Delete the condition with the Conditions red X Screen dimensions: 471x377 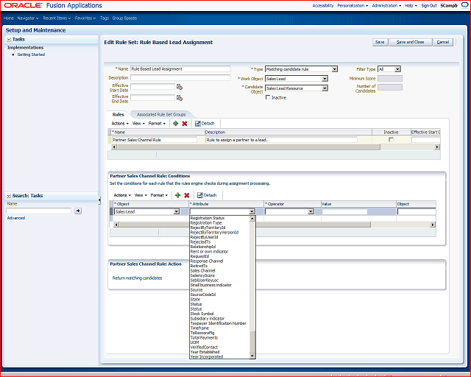point(186,195)
